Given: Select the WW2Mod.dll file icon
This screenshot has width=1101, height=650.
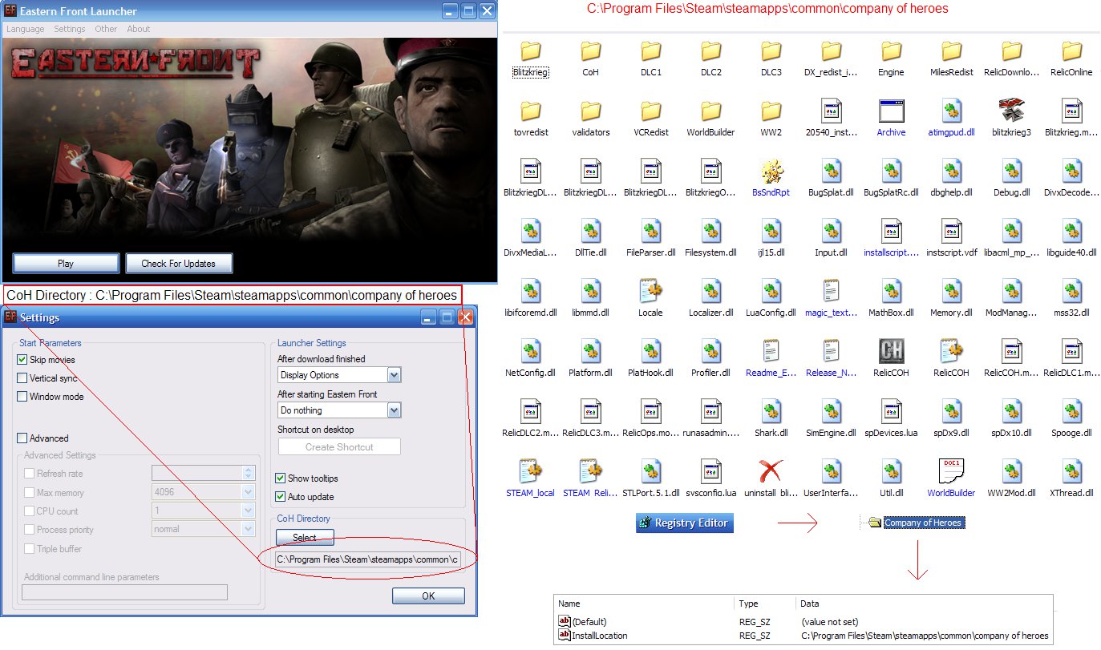Looking at the screenshot, I should click(1012, 471).
